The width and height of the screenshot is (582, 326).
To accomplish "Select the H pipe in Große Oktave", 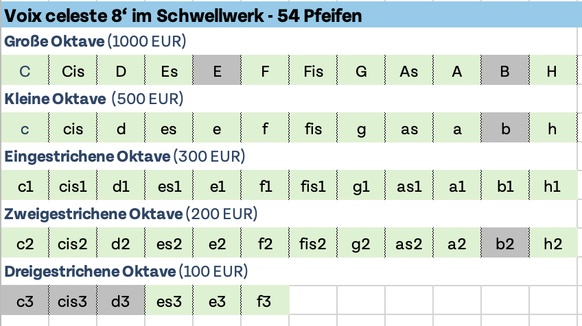I will tap(552, 71).
